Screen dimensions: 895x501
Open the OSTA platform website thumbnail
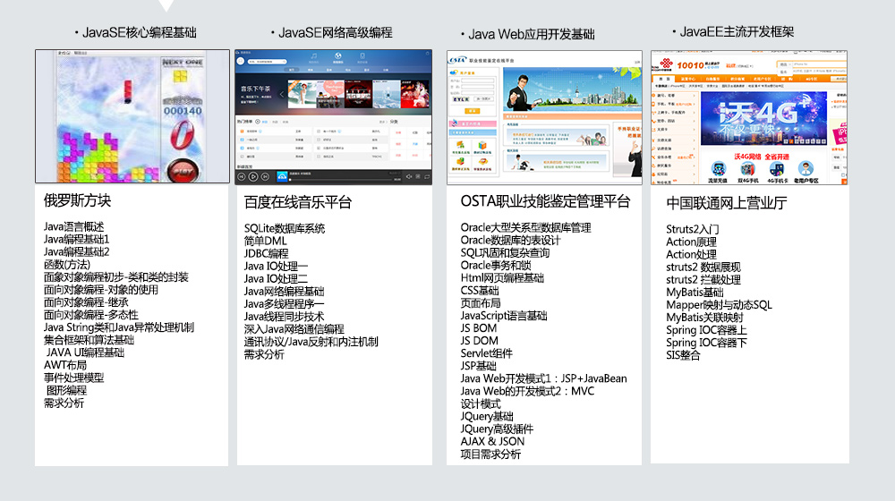(x=544, y=117)
